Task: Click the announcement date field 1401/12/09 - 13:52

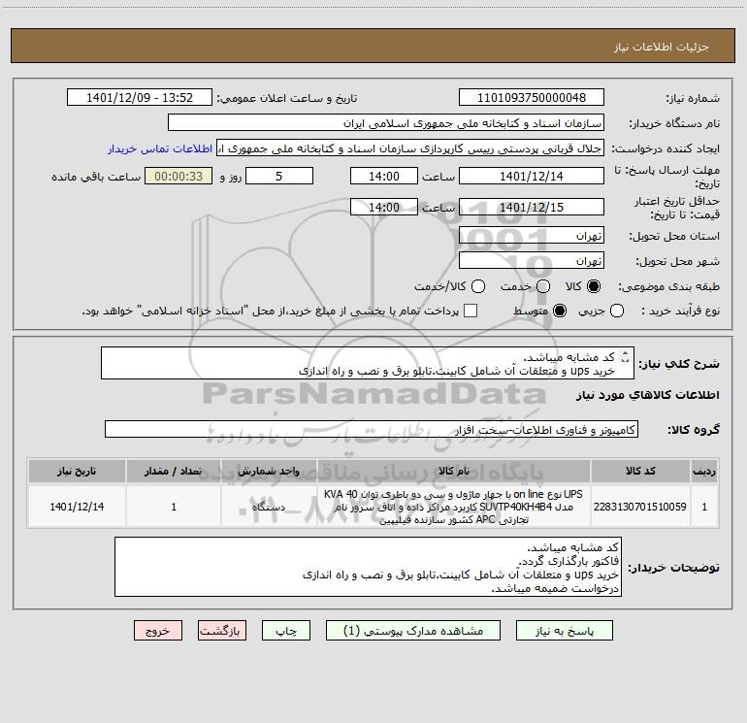Action: [140, 98]
